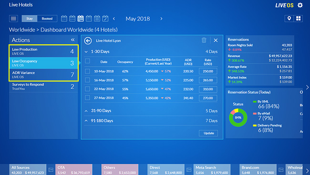Check the 22-May-2018 row checkbox
Screen dimensions: 310x175
[x=87, y=89]
